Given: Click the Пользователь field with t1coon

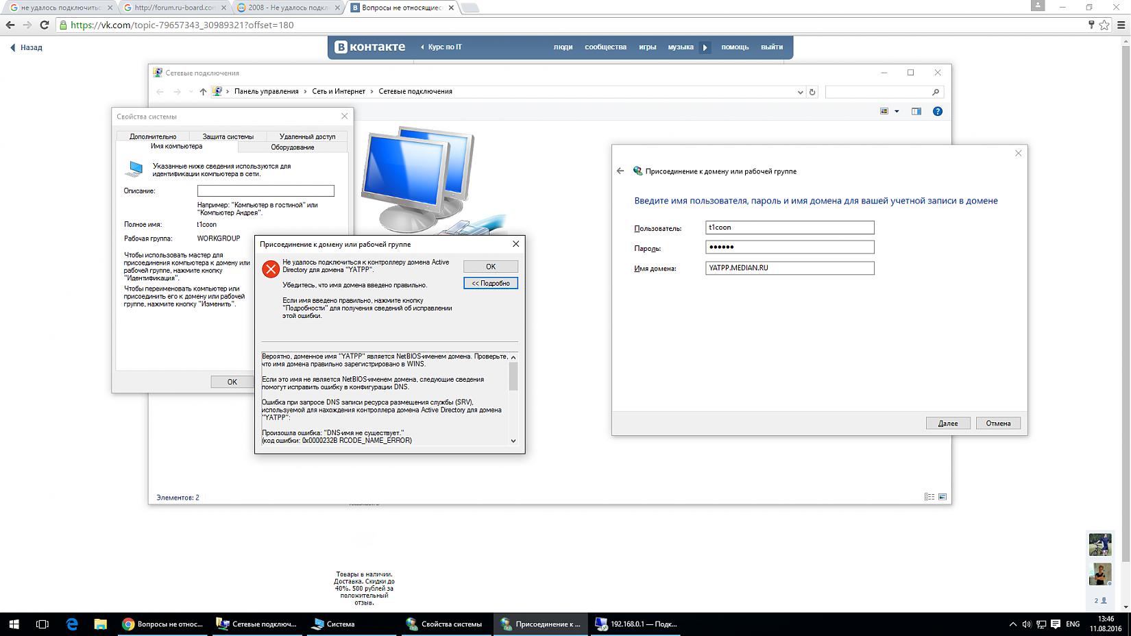Looking at the screenshot, I should (790, 228).
